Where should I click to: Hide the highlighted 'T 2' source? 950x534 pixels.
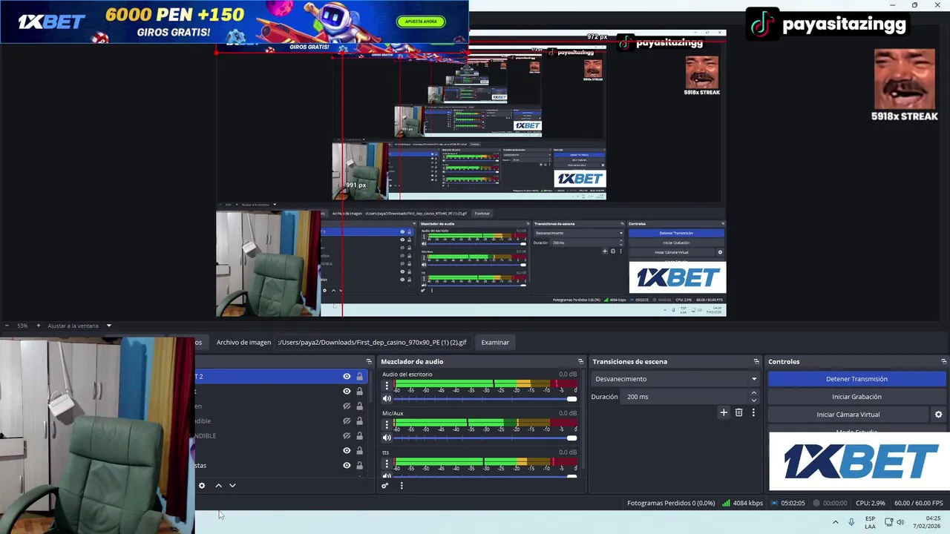coord(347,377)
